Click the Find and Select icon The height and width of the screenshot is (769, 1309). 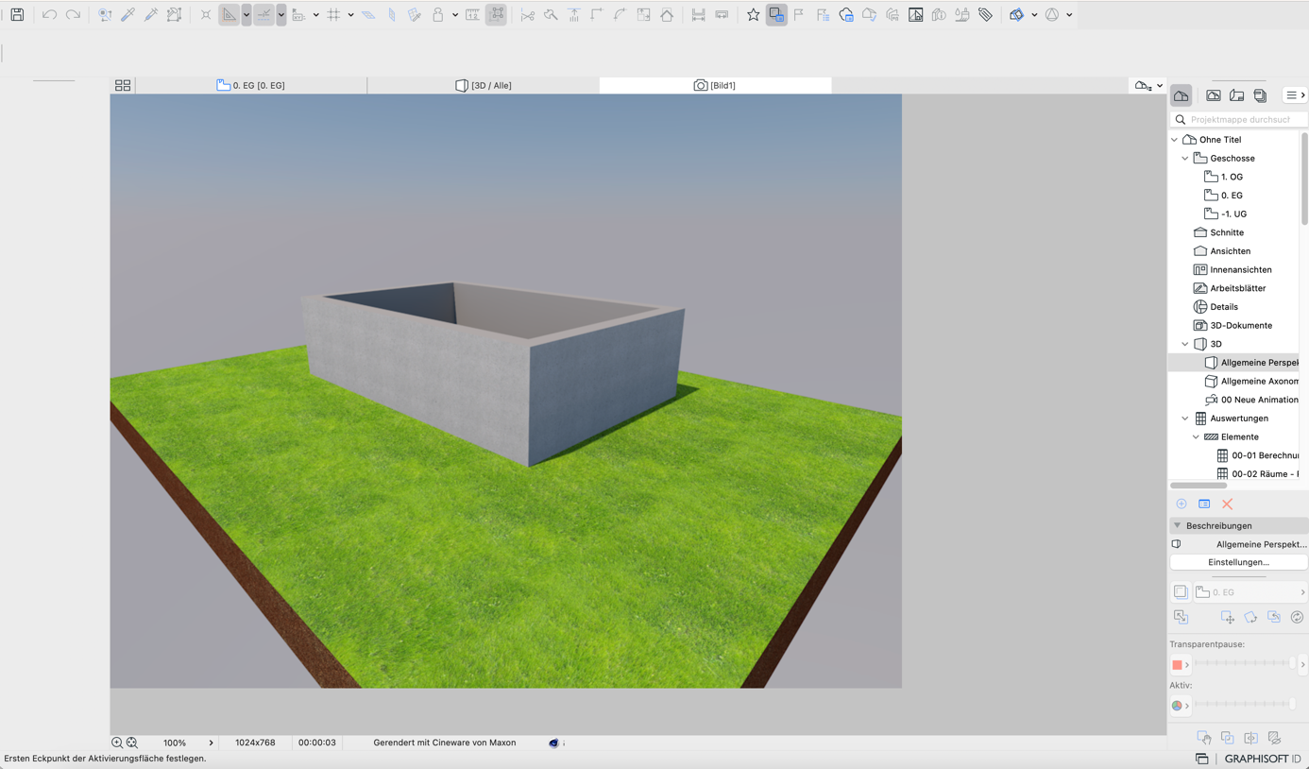[105, 15]
